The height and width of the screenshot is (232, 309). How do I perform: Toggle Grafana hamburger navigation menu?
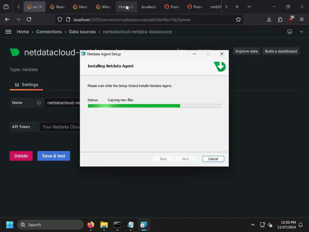pyautogui.click(x=8, y=32)
